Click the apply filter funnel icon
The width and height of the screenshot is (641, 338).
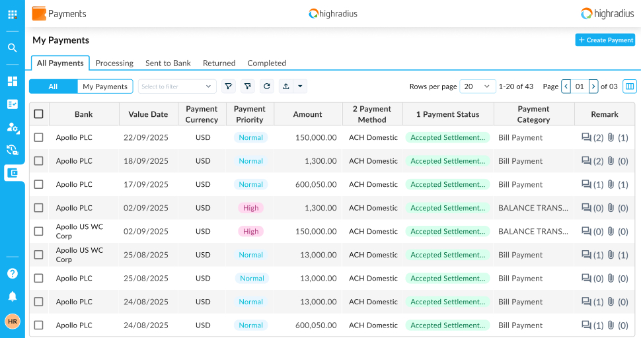(x=229, y=86)
